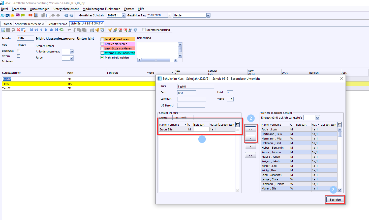Open Anforderungsniveau dropdown

click(x=72, y=51)
